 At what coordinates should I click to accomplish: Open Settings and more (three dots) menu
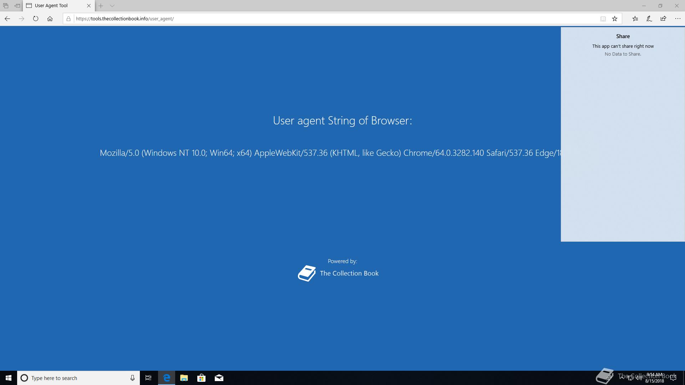point(678,19)
